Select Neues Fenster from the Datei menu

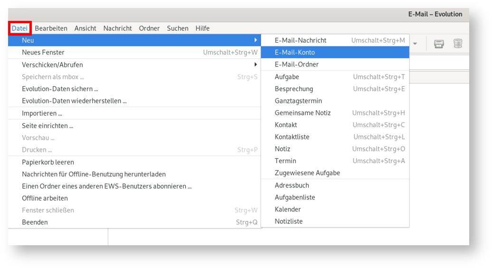coord(43,52)
